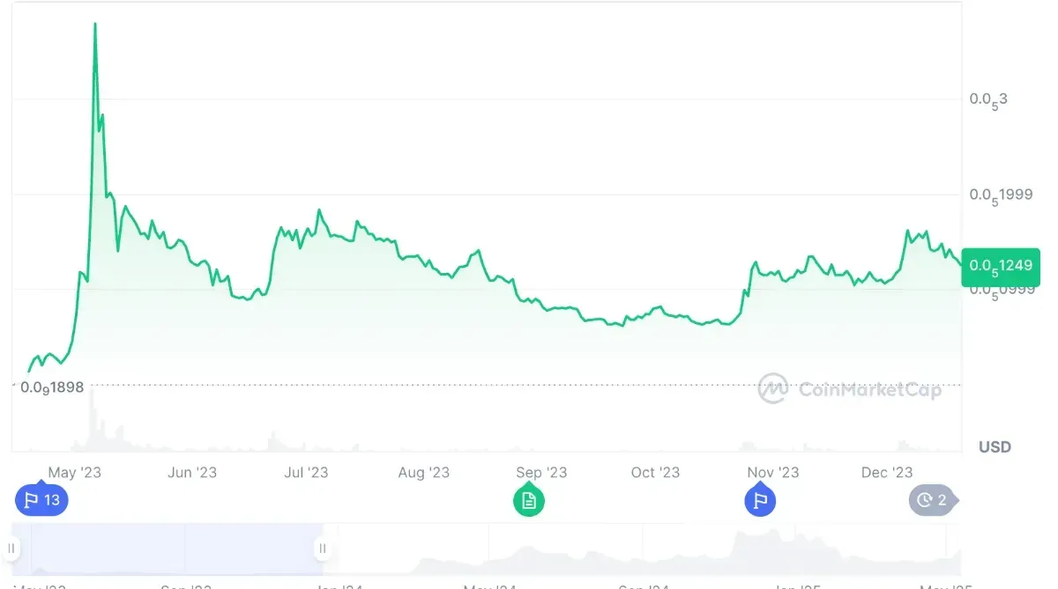1058x589 pixels.
Task: Click the circular M logo in the watermark
Action: pyautogui.click(x=775, y=389)
